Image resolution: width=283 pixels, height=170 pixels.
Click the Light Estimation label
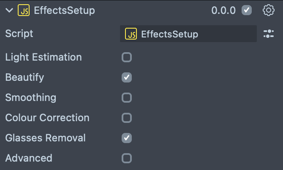[44, 57]
